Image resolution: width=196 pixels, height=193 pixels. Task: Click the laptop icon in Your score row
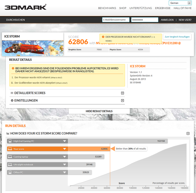10,149
